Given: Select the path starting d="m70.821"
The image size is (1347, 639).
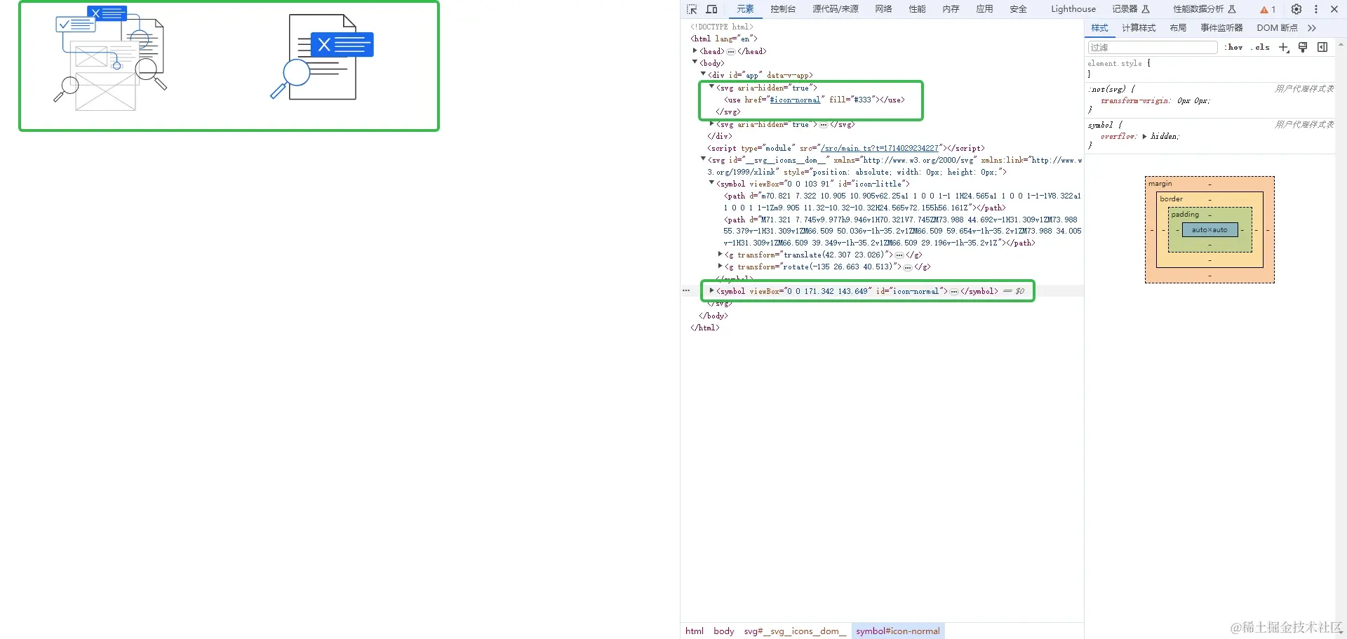Looking at the screenshot, I should click(902, 202).
